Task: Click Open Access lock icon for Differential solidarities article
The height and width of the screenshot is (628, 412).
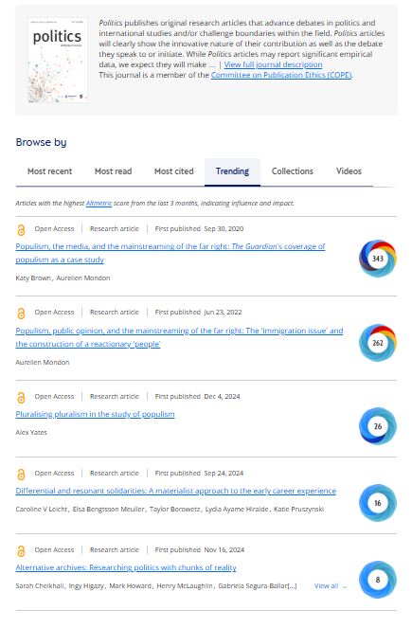Action: pos(21,475)
